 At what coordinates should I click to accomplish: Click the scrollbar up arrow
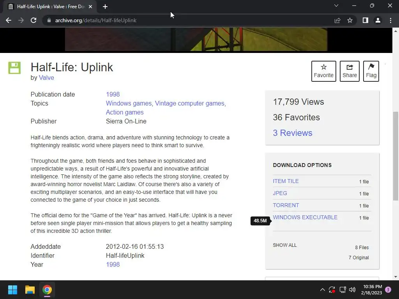point(395,31)
